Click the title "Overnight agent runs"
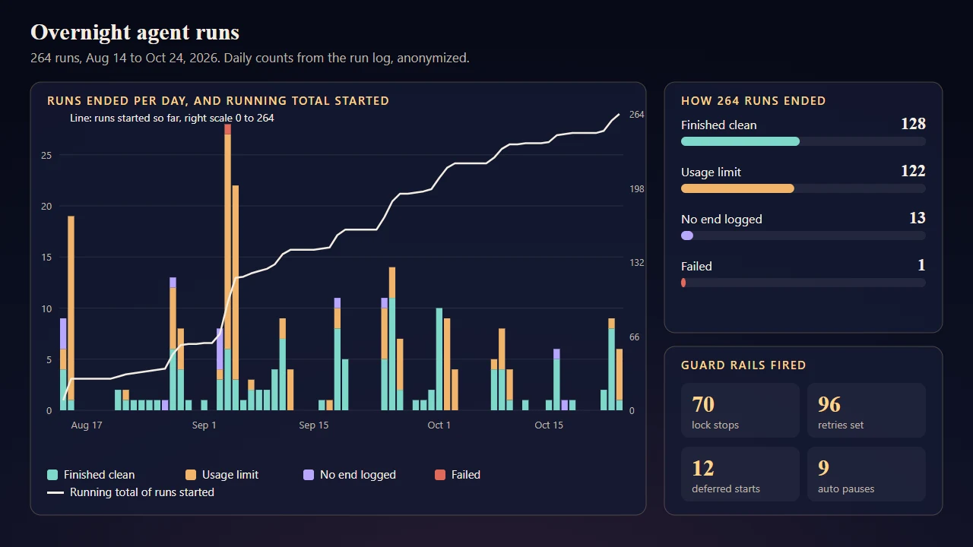The image size is (973, 547). [135, 33]
